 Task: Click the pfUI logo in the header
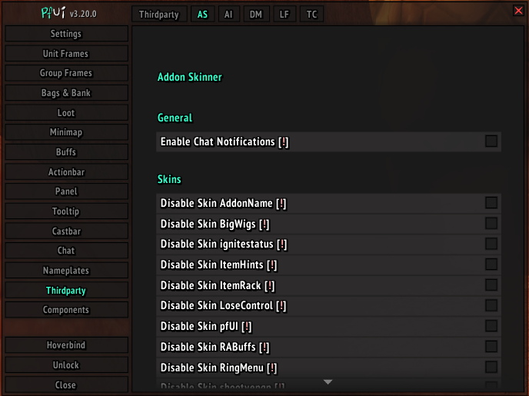click(53, 13)
